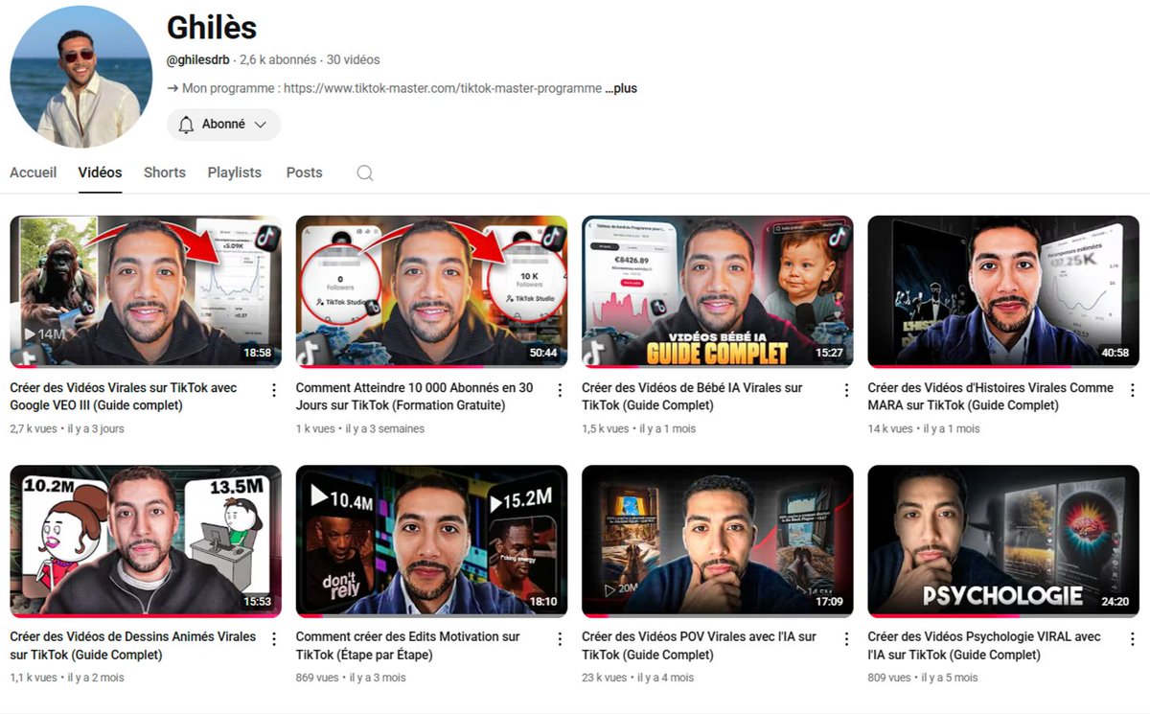Open the channel search magnifier icon
Screen dimensions: 1150x714
(364, 173)
